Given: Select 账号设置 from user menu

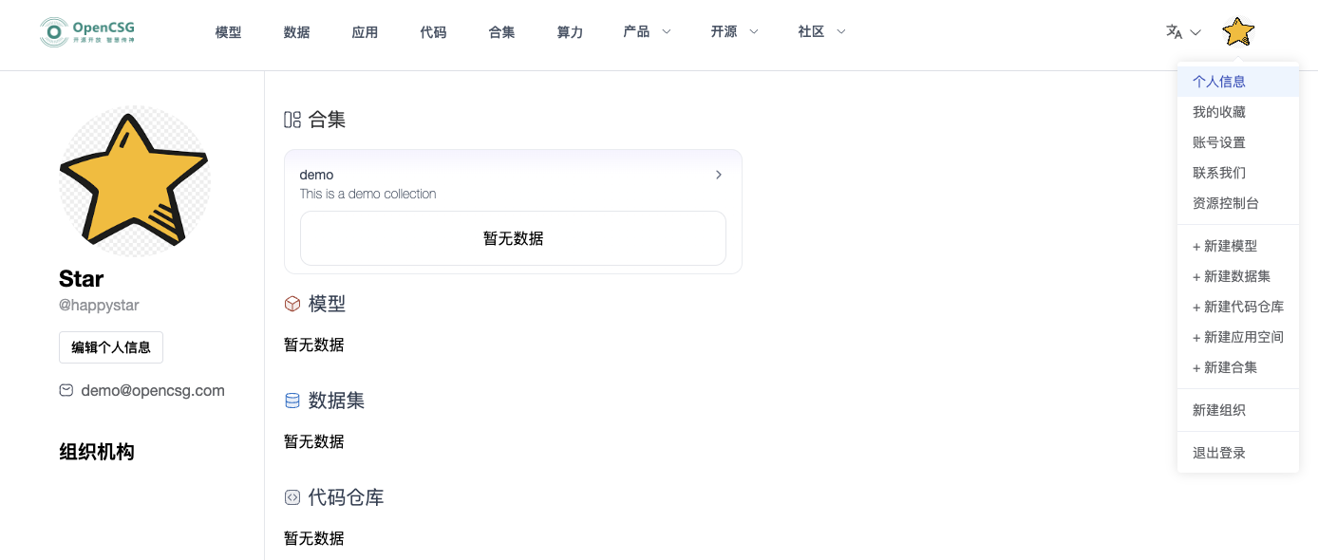Looking at the screenshot, I should click(1219, 142).
